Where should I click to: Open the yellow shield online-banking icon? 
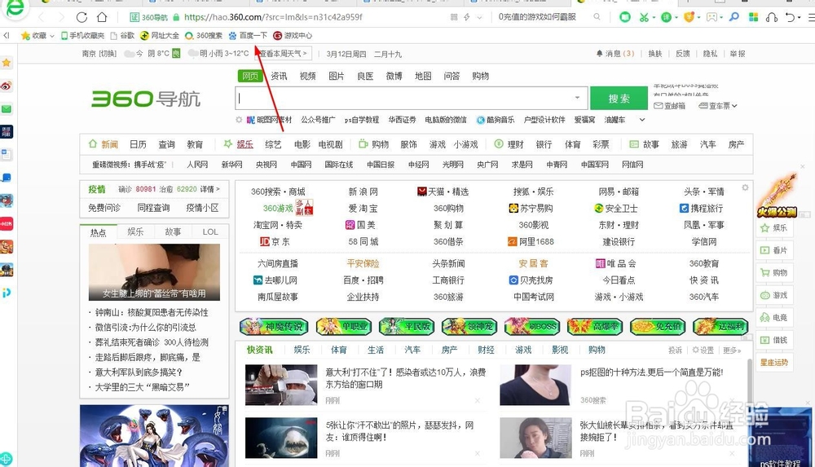point(689,17)
